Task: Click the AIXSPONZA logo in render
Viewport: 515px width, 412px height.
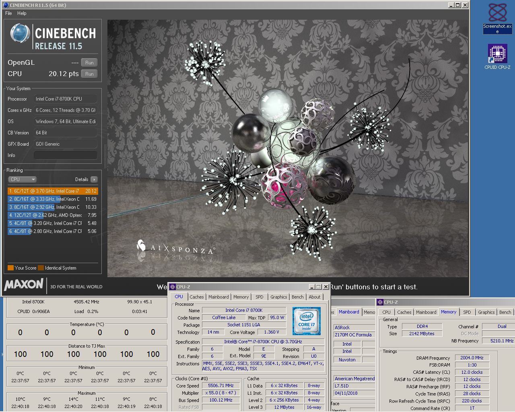Action: coord(176,247)
